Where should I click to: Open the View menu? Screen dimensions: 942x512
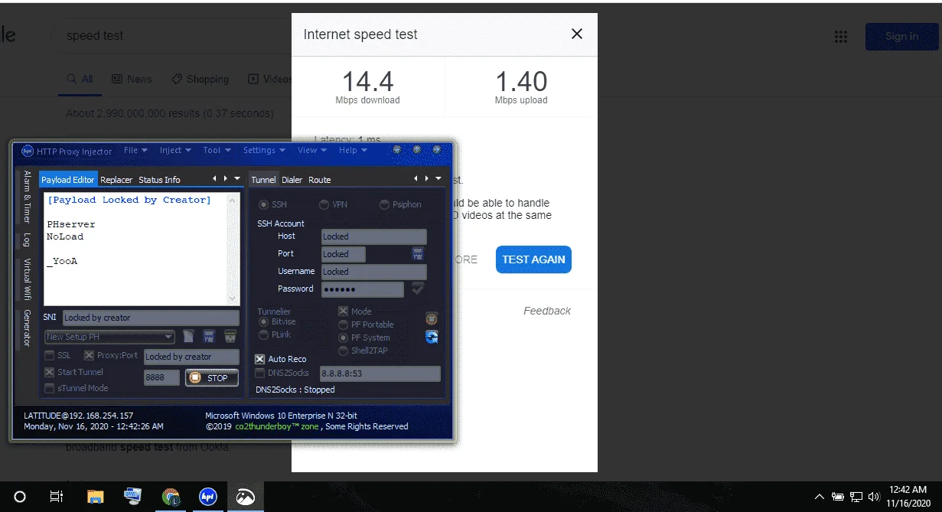point(311,150)
